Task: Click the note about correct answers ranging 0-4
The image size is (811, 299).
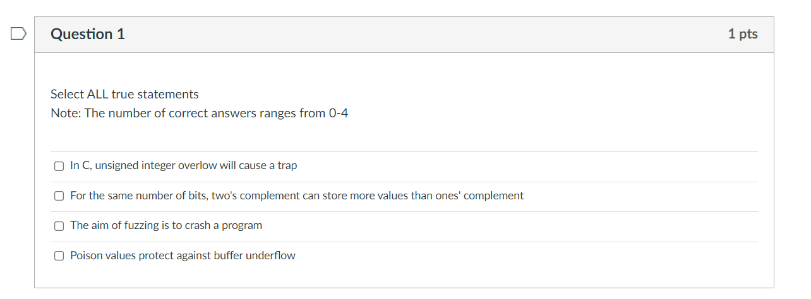Action: [x=199, y=114]
